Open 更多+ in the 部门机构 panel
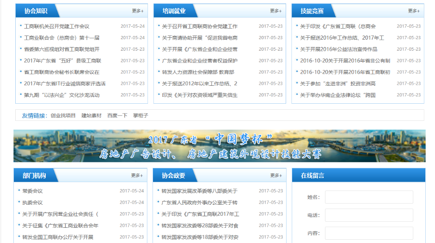Screen dimensions: 435x243 click(x=137, y=175)
